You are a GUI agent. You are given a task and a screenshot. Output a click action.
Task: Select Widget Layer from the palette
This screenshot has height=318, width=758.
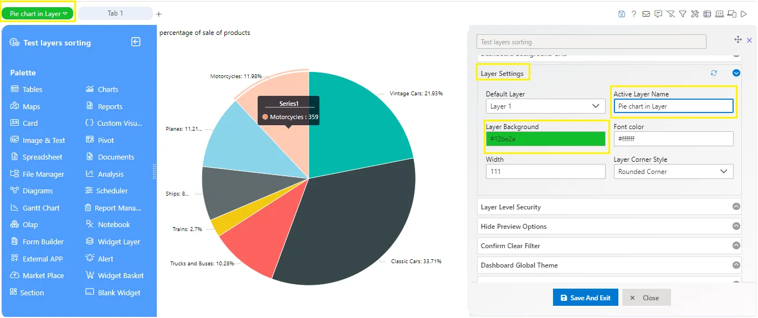click(113, 242)
